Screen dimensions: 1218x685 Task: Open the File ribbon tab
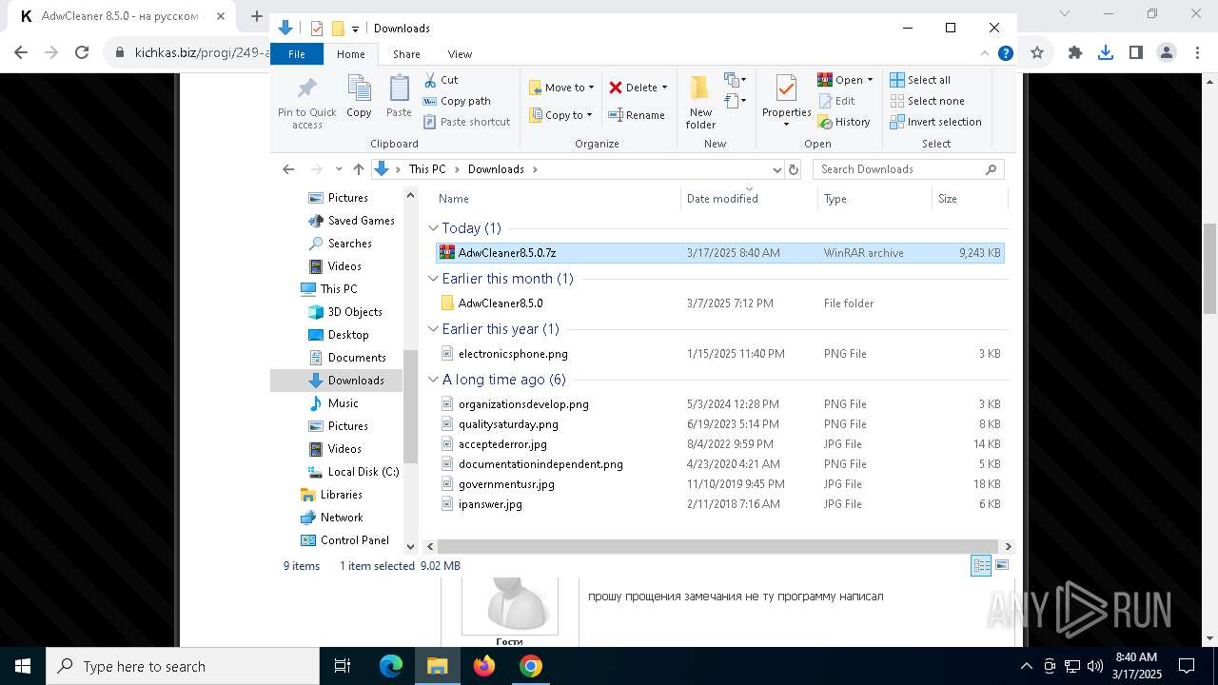(x=297, y=54)
